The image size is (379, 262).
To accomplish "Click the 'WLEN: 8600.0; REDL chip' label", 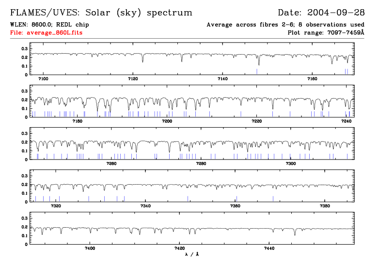I will [x=49, y=25].
